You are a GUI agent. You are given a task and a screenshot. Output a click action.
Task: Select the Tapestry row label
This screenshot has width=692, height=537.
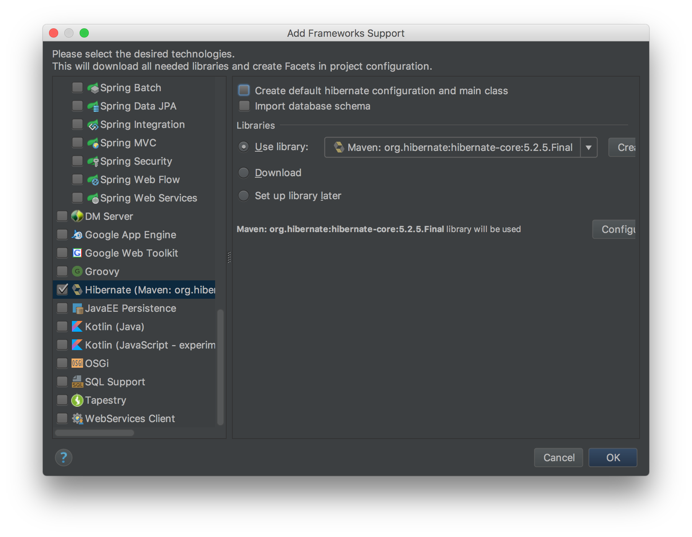pos(106,400)
